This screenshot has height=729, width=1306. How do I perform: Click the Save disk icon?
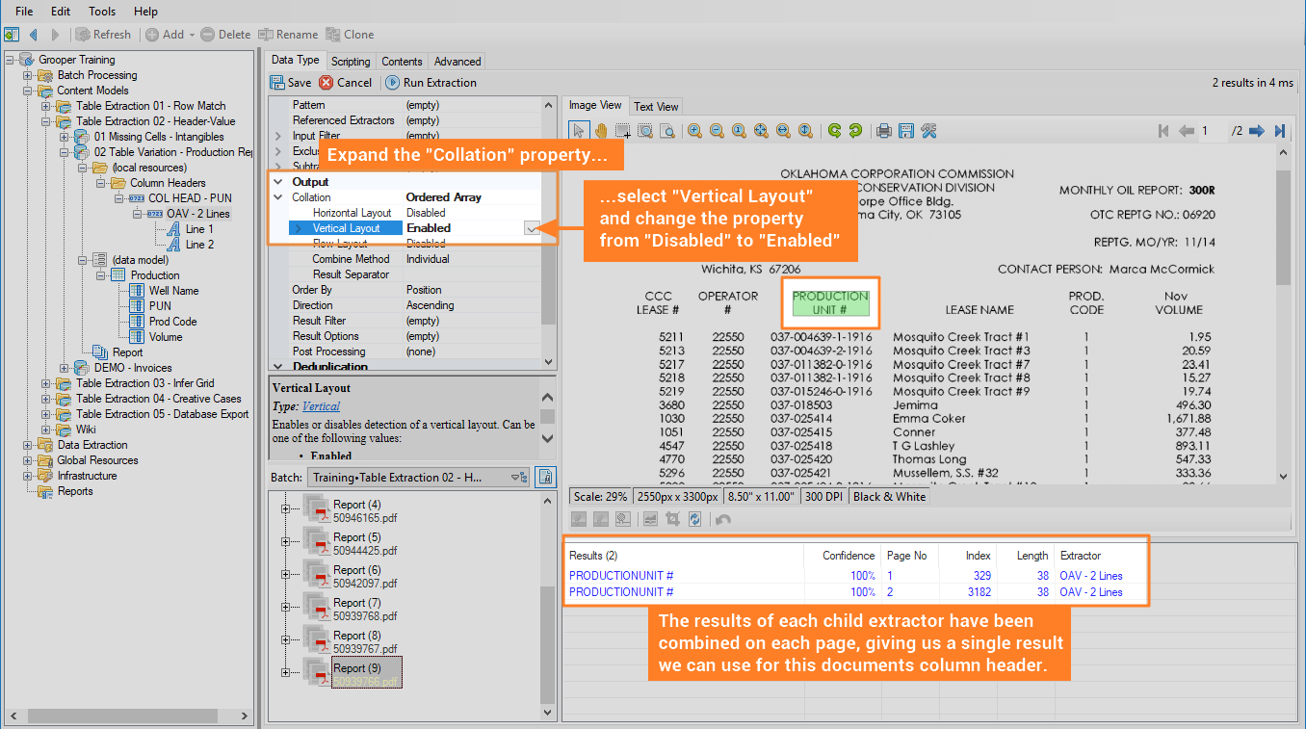[277, 83]
